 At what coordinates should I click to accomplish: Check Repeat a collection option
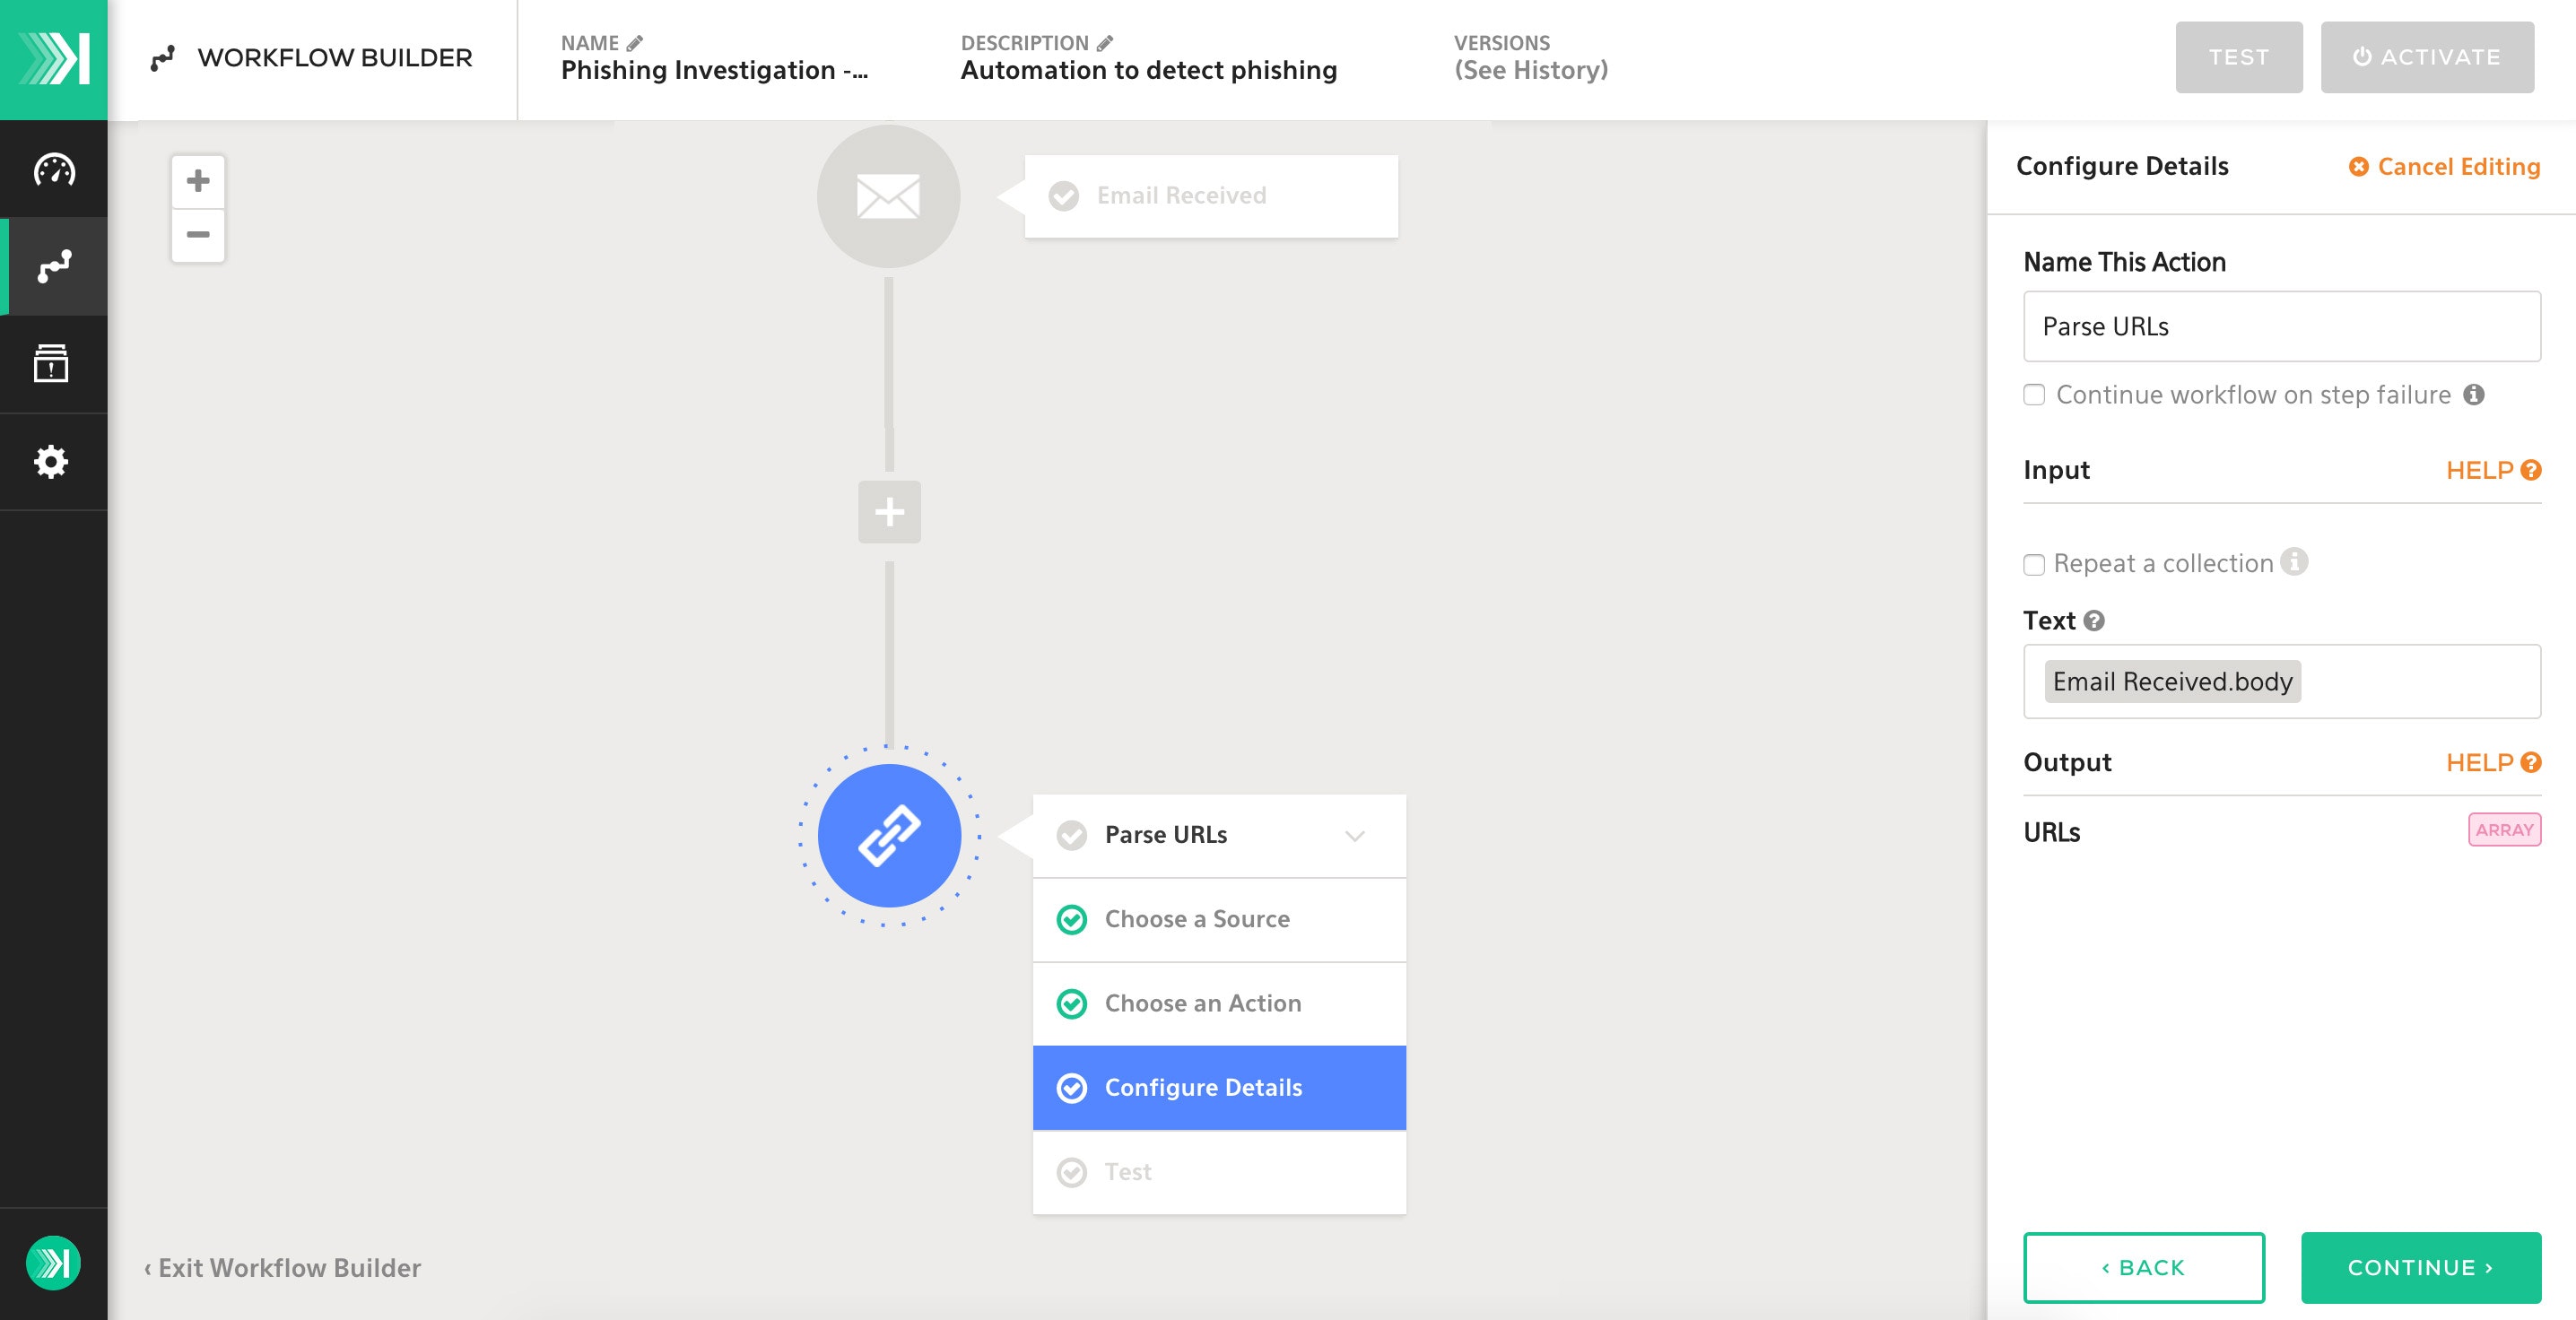(2034, 564)
